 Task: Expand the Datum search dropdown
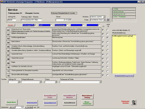(x=56, y=82)
